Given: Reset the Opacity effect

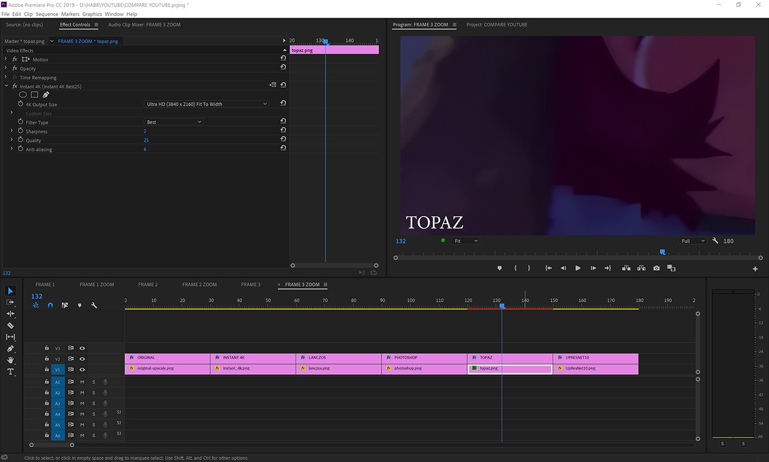Looking at the screenshot, I should 283,67.
